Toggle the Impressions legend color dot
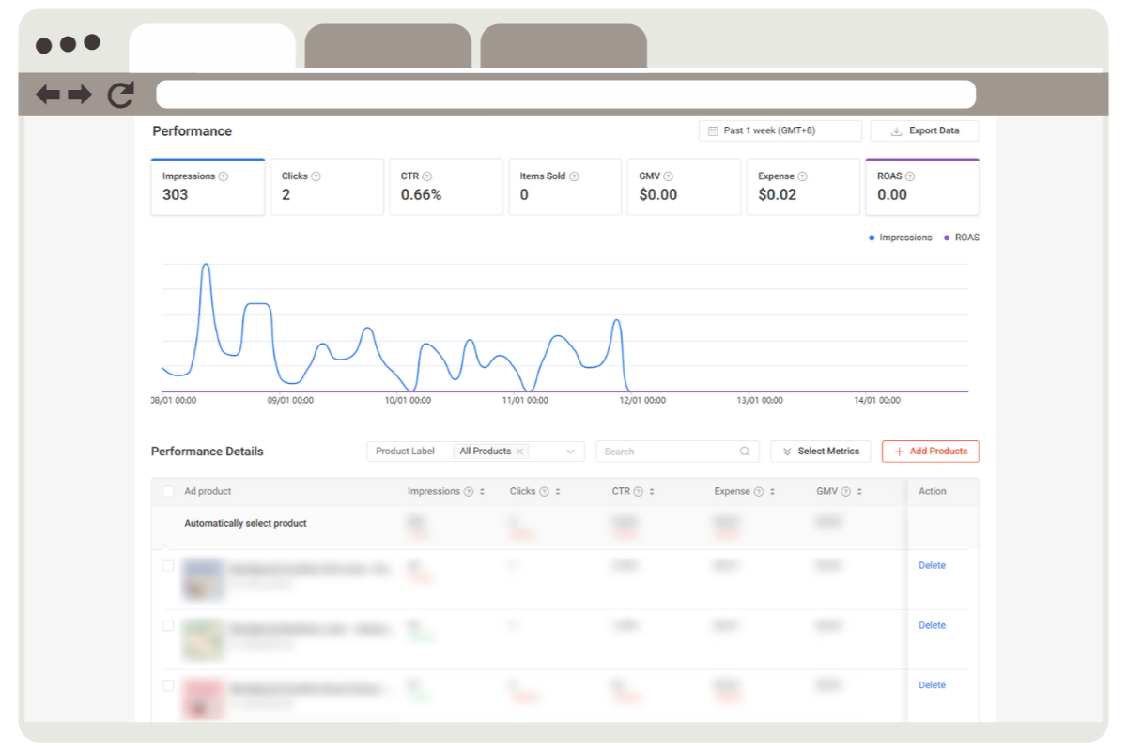 872,238
